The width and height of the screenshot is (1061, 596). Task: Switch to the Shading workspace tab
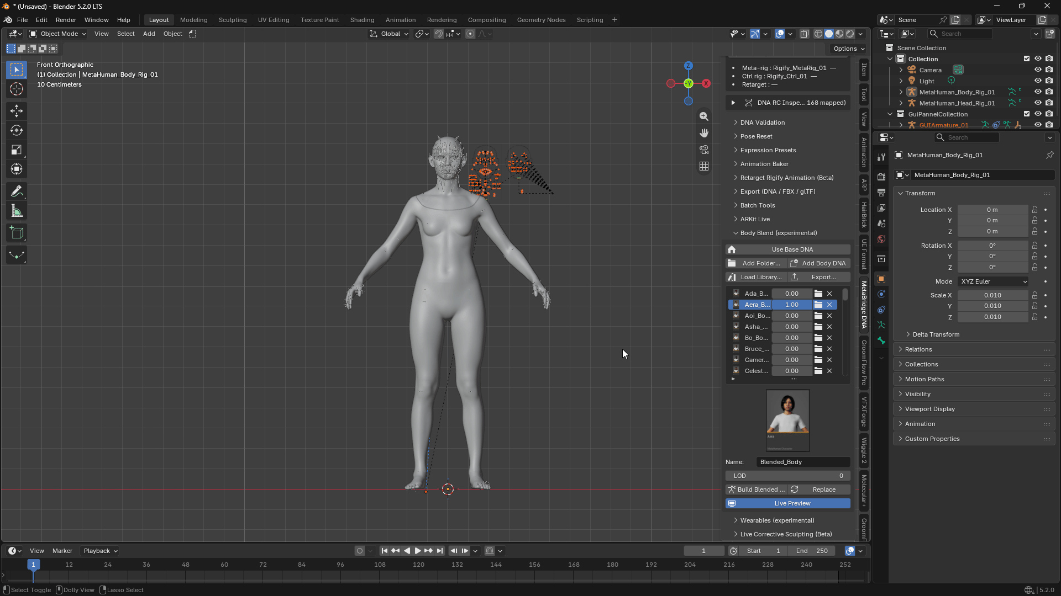pyautogui.click(x=362, y=20)
